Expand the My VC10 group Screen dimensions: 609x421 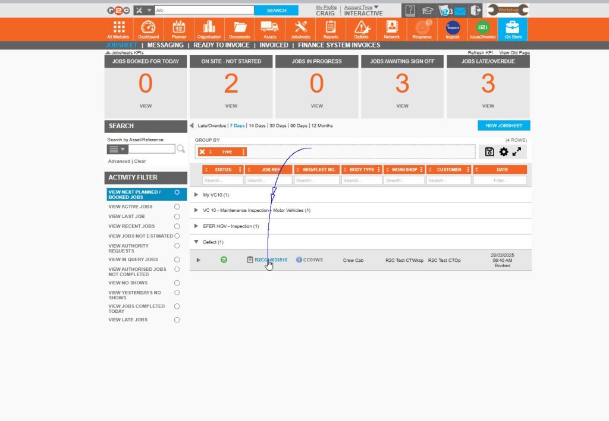[x=196, y=195]
